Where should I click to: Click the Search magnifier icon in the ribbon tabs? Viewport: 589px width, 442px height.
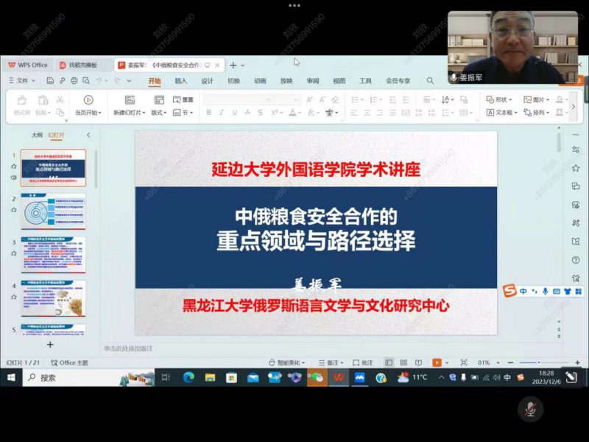(x=430, y=81)
